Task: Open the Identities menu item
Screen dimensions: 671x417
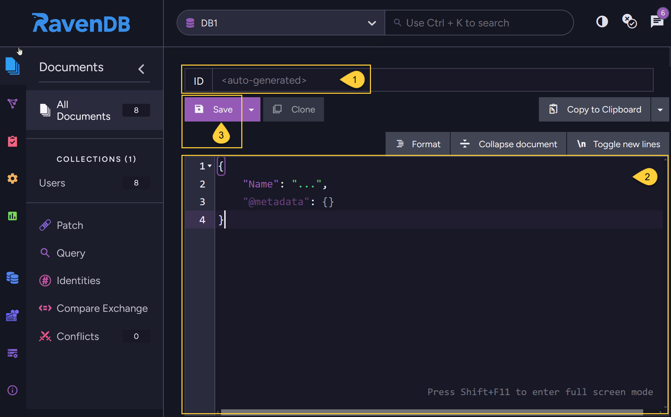Action: pyautogui.click(x=95, y=280)
